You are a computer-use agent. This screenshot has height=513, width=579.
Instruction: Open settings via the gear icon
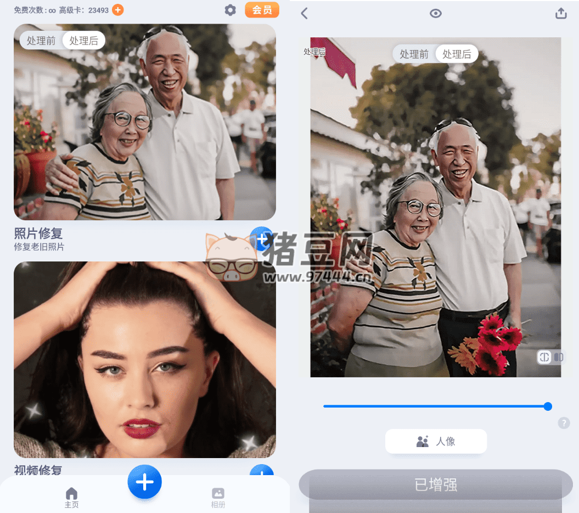click(x=231, y=10)
